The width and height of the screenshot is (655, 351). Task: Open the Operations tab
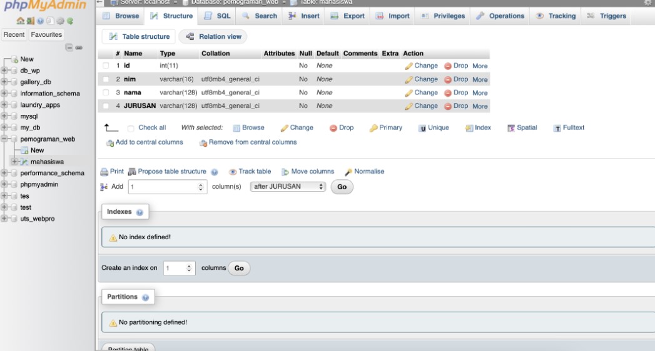pos(500,16)
